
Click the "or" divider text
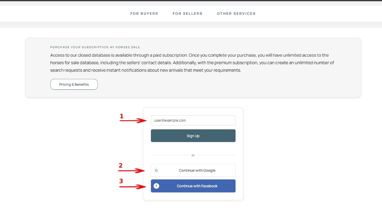[x=193, y=155]
